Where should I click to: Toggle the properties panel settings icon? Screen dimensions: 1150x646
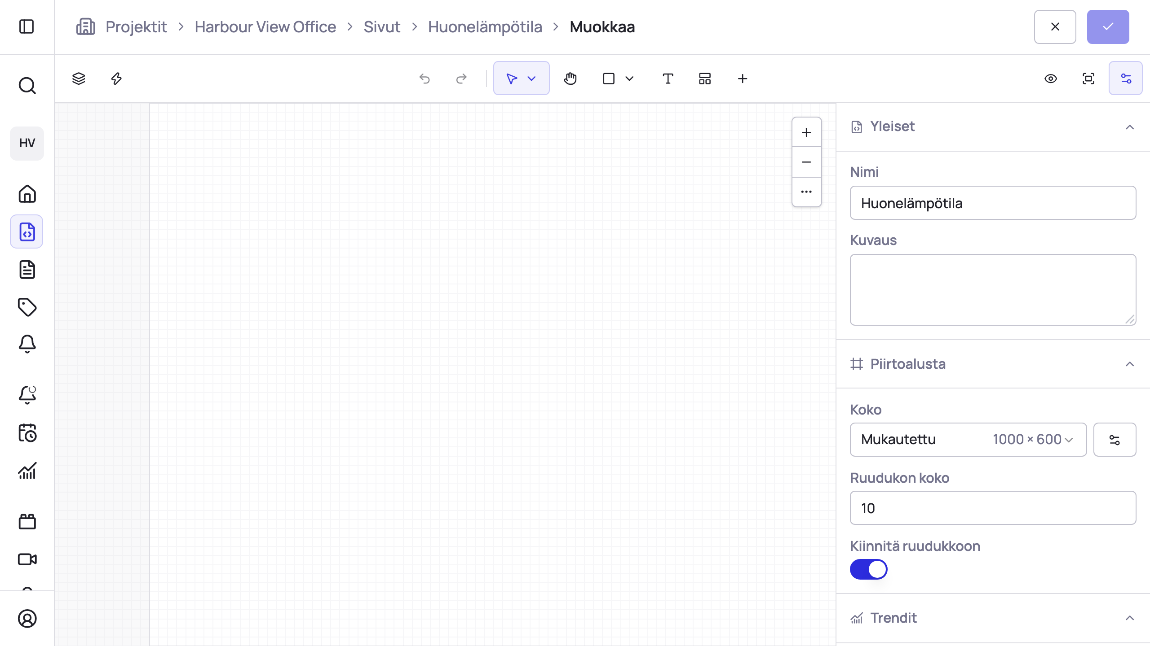click(x=1126, y=79)
